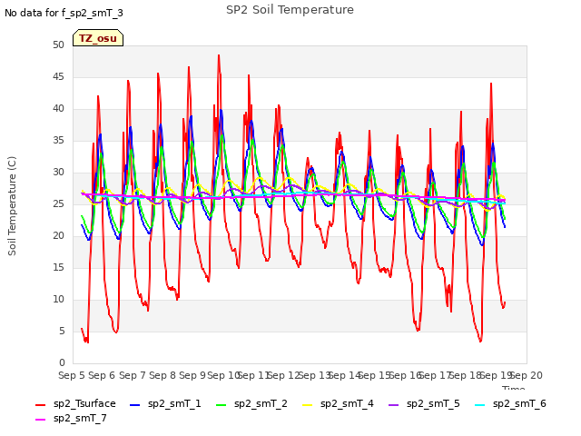This screenshot has width=581, height=436.
Task: Click the Sep 20 x-axis tick label
Action: tap(527, 375)
